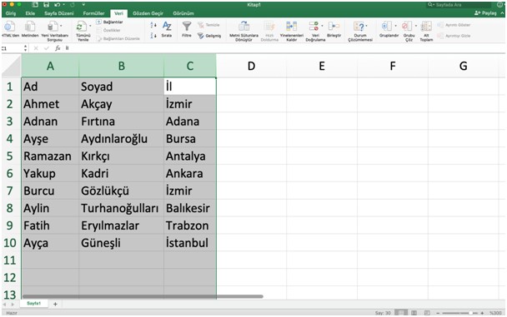507x317 pixels.
Task: Click the Grubu Çöz ungroup icon
Action: 407,26
